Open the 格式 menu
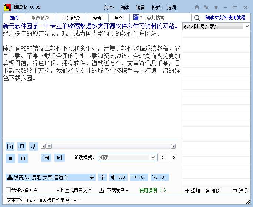253x207 pixels. pyautogui.click(x=156, y=7)
